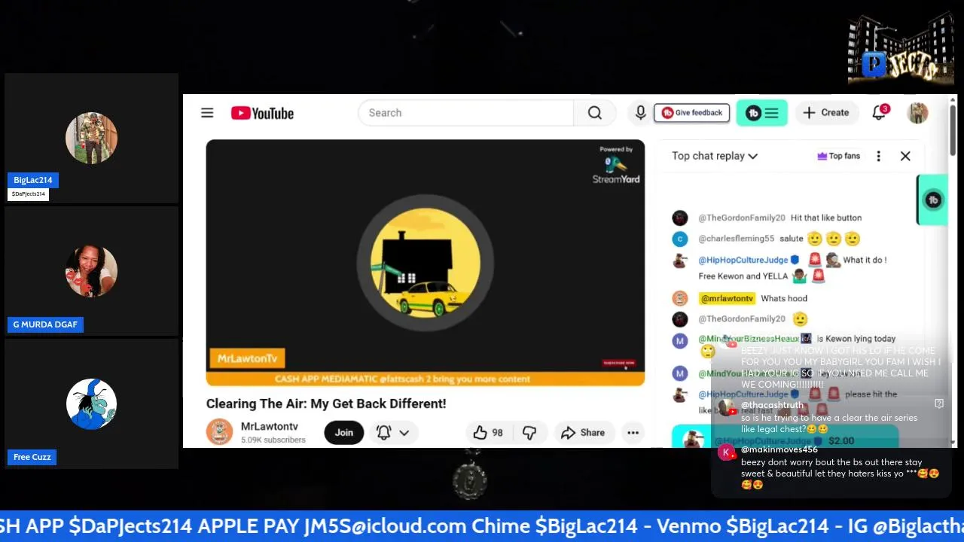Click the avatar for @makinmoves456
This screenshot has width=964, height=542.
tap(727, 452)
